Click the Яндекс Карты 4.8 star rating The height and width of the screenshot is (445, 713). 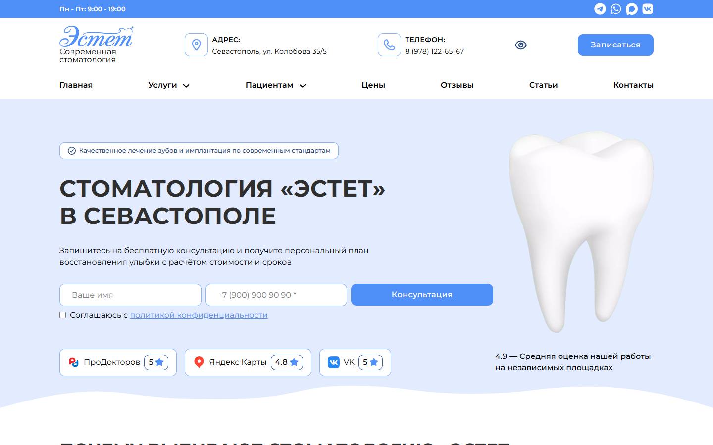287,362
